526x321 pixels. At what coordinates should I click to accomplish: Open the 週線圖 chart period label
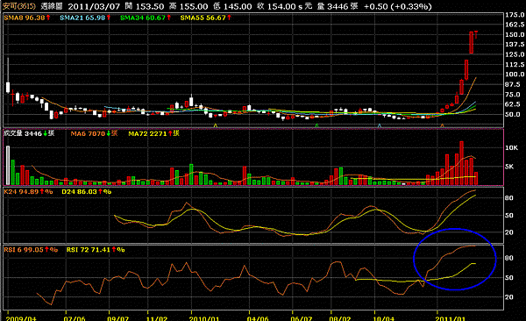pos(52,6)
